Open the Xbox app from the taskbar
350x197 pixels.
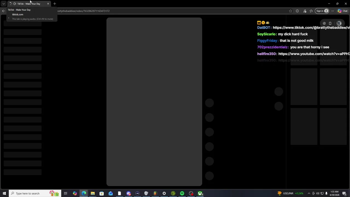[x=200, y=193]
